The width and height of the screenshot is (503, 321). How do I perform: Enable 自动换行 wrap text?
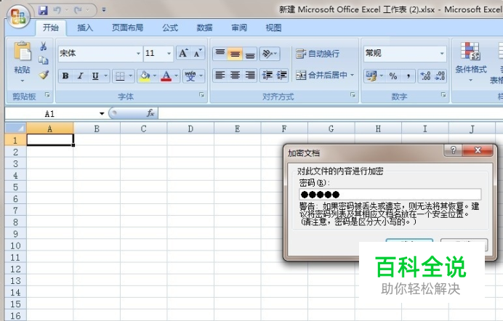click(317, 54)
